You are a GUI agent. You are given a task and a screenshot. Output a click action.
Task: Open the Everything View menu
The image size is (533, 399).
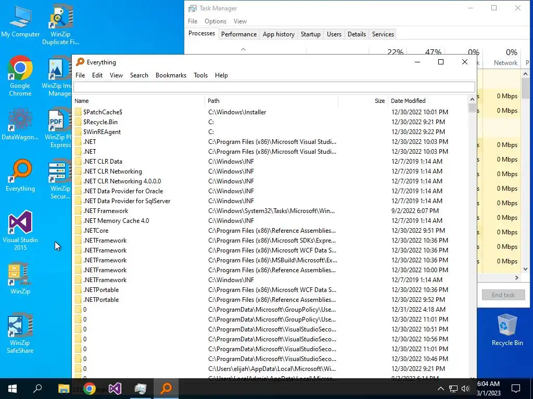click(x=116, y=75)
